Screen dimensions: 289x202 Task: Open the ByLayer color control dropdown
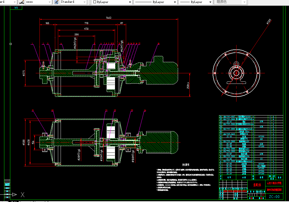pos(130,2)
